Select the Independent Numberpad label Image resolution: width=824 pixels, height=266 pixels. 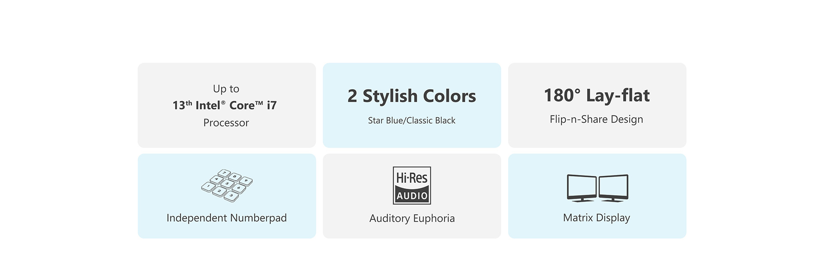(x=227, y=218)
